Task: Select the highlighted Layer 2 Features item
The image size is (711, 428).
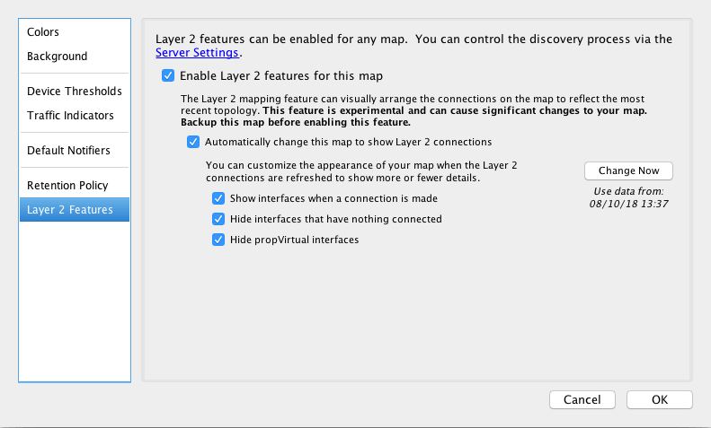Action: point(70,210)
